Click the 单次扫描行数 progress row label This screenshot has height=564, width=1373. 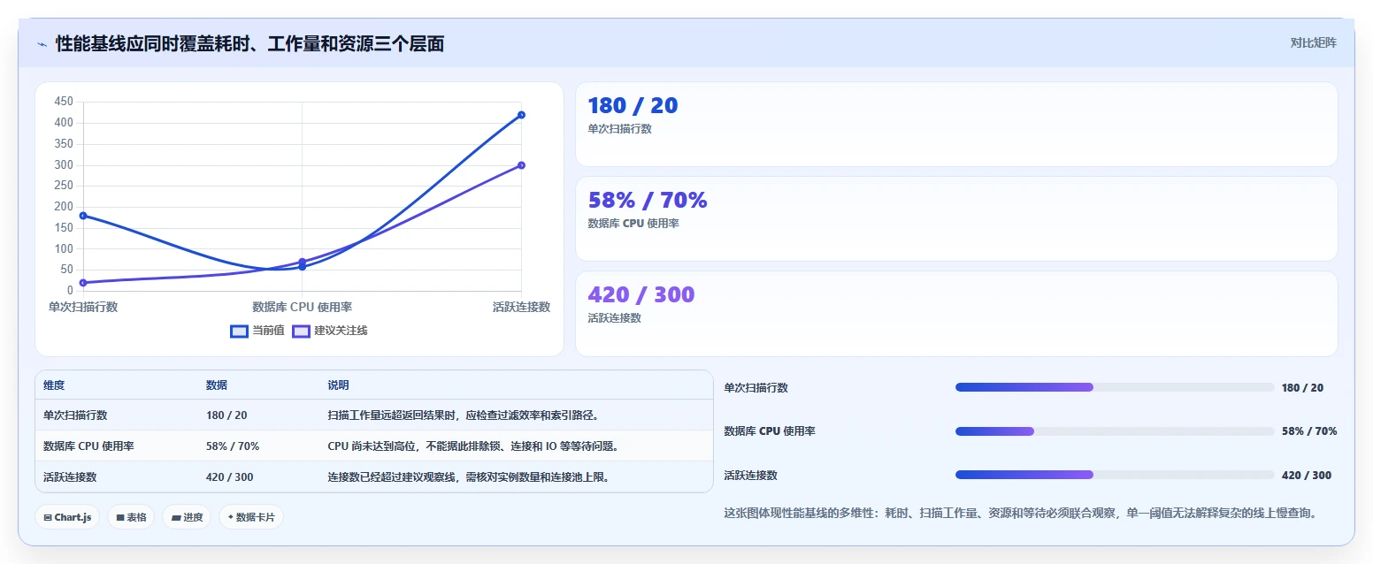click(x=756, y=388)
